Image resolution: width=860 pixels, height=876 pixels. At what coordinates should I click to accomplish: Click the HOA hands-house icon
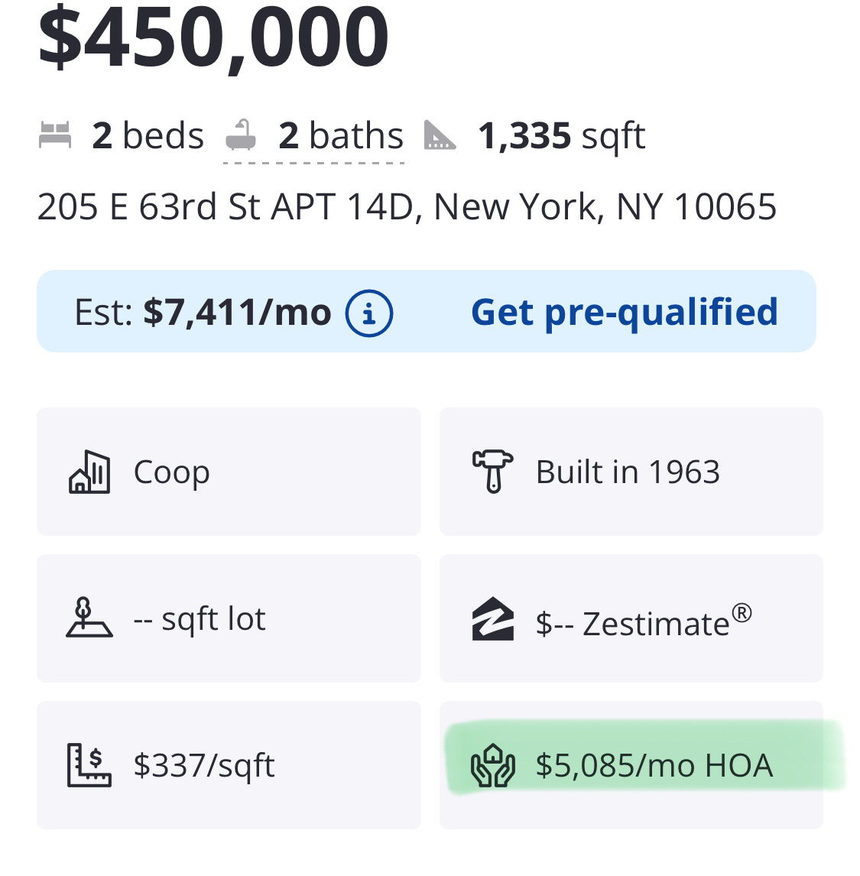tap(492, 765)
